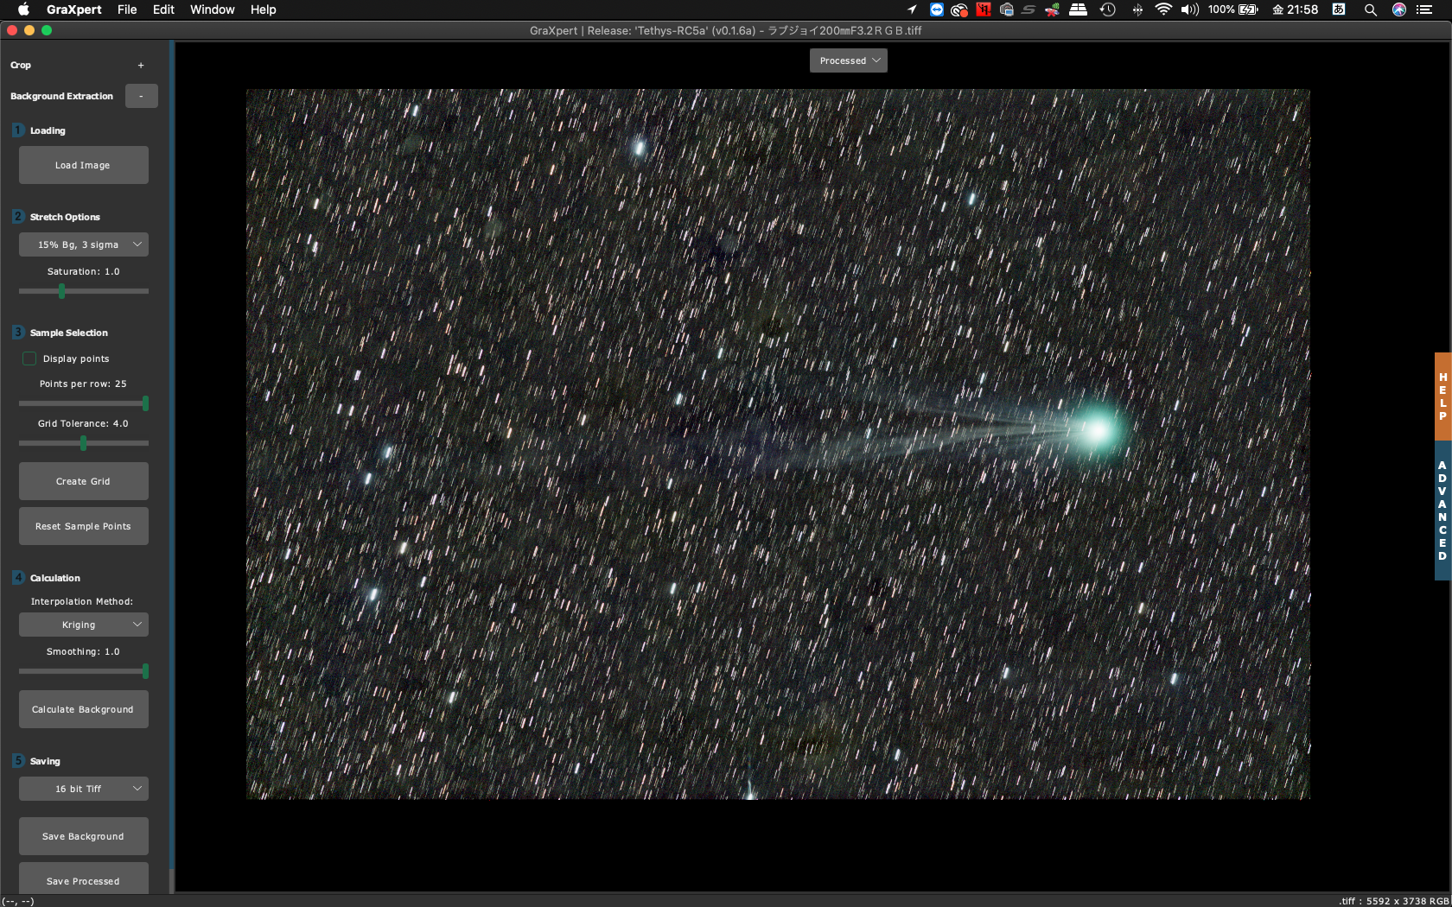Image resolution: width=1452 pixels, height=907 pixels.
Task: Click the Saturation slider handle
Action: coord(61,291)
